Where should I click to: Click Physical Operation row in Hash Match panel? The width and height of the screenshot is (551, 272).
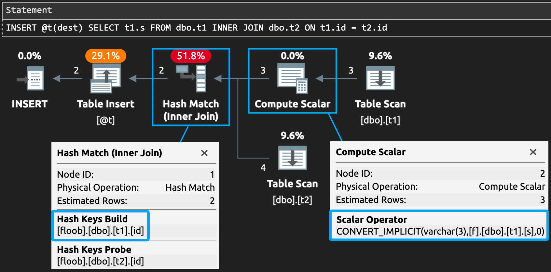coord(136,187)
